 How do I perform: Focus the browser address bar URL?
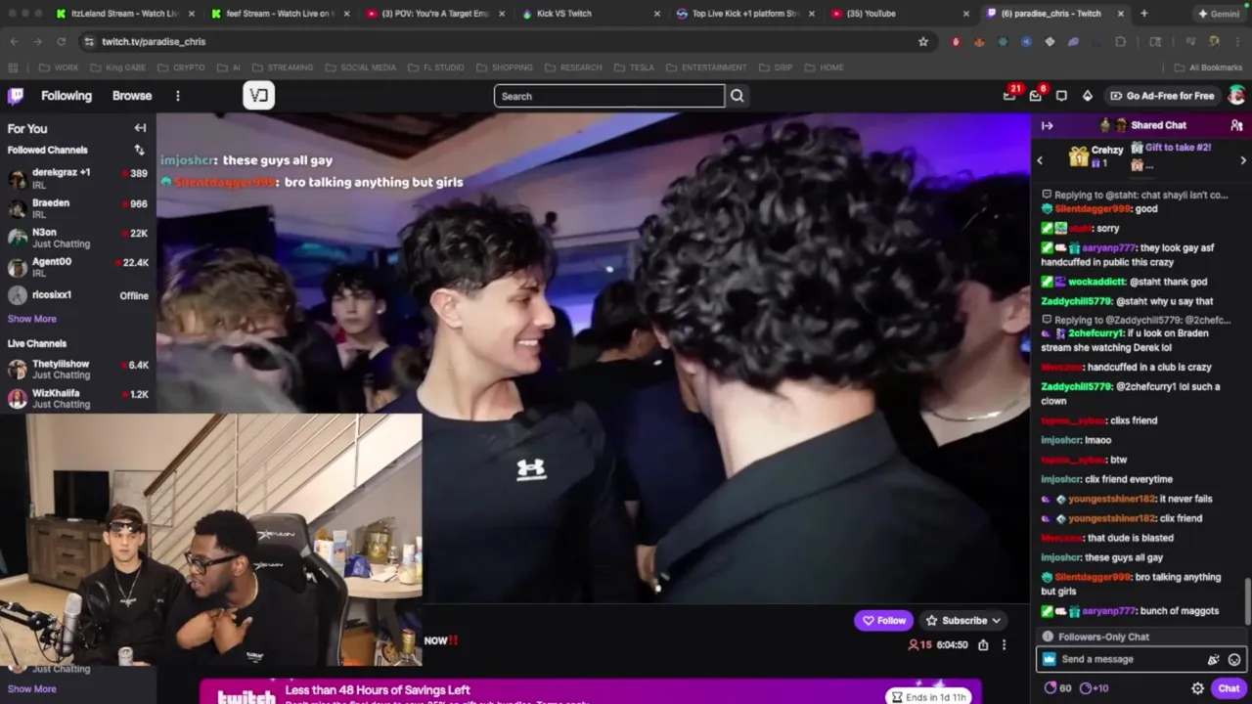click(x=154, y=42)
